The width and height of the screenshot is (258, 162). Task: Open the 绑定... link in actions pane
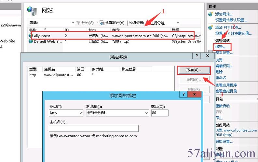click(220, 47)
